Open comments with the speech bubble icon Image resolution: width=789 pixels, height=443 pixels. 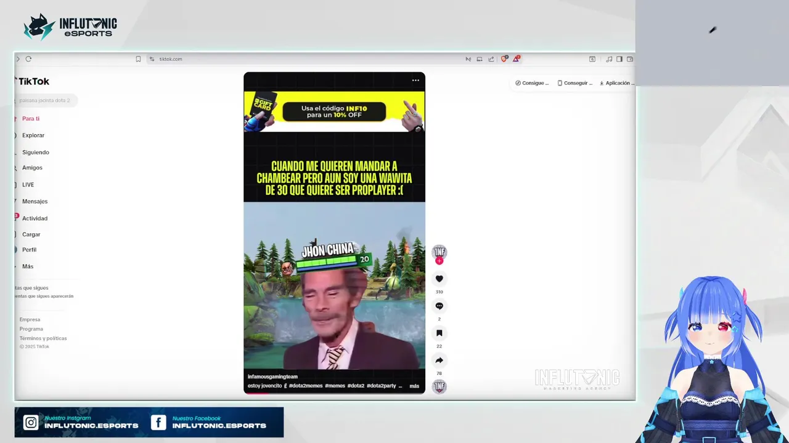(439, 306)
